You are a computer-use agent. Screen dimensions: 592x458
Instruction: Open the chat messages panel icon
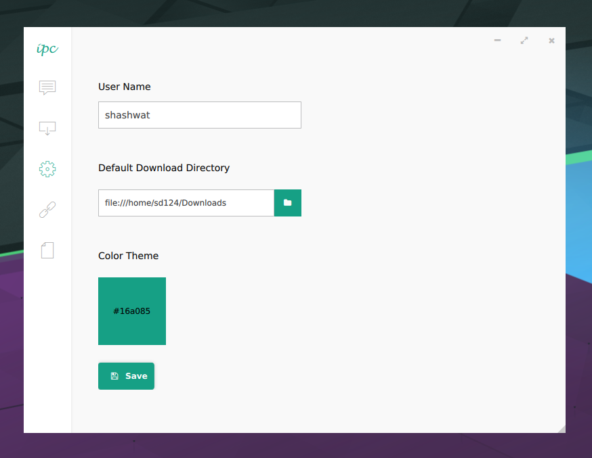tap(47, 87)
